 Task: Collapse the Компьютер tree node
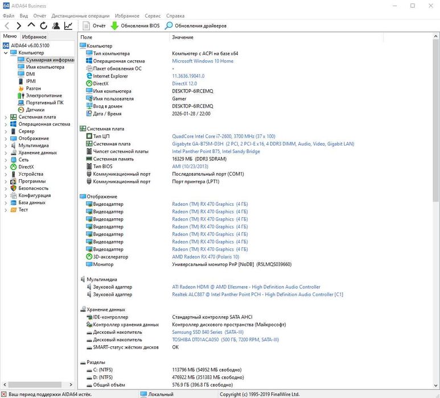pos(6,53)
